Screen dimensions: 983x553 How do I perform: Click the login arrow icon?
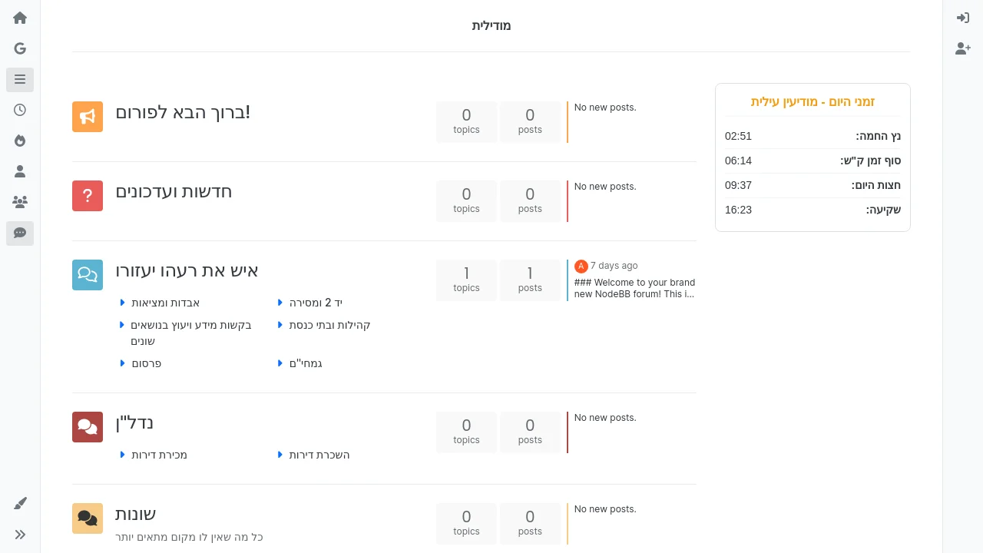click(x=963, y=18)
